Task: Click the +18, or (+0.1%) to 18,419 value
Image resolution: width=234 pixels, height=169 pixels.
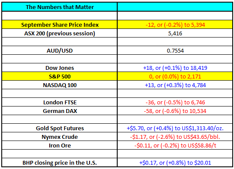Action: tap(175, 68)
